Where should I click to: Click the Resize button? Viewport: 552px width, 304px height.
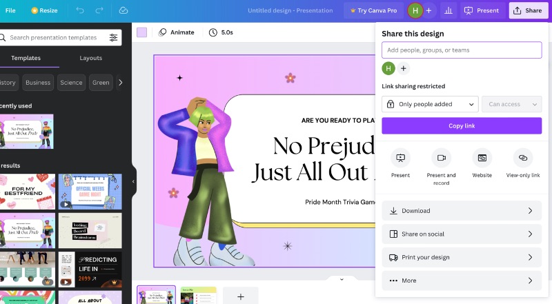(x=44, y=10)
